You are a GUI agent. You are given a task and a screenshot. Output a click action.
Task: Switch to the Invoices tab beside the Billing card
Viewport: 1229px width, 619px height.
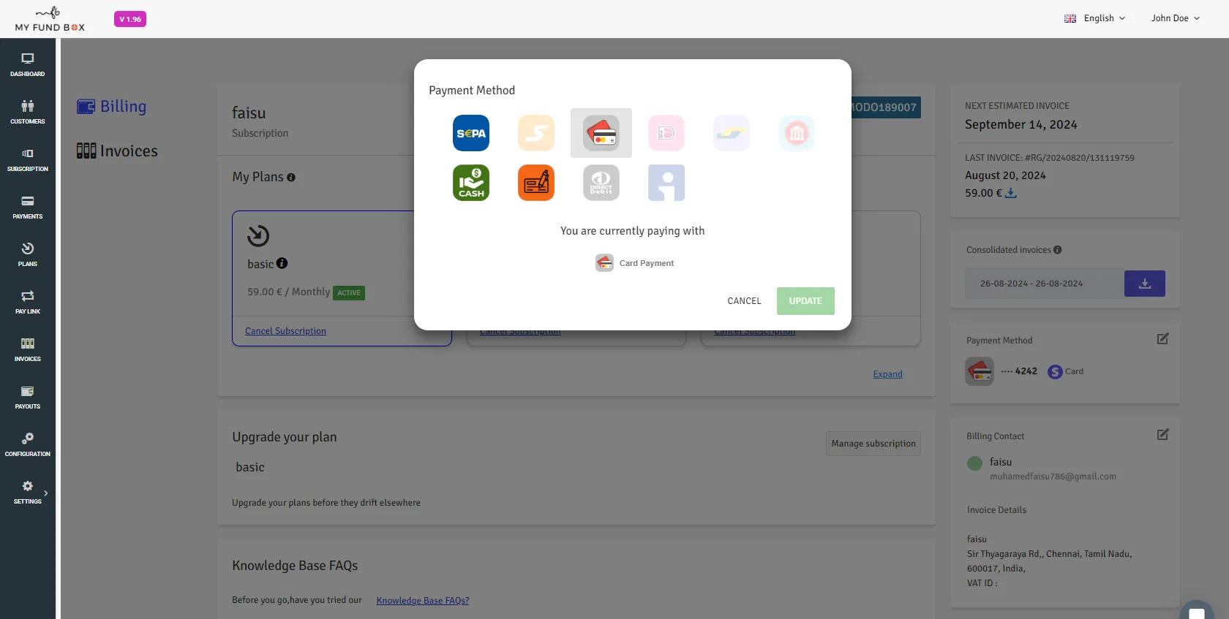point(117,151)
